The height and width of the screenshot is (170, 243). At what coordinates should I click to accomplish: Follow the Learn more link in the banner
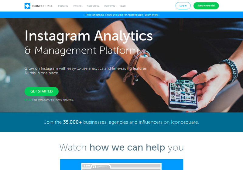click(152, 15)
